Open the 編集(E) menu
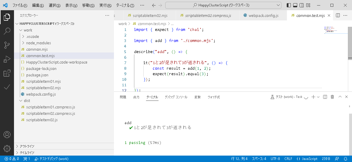This screenshot has height=162, width=352. [38, 5]
